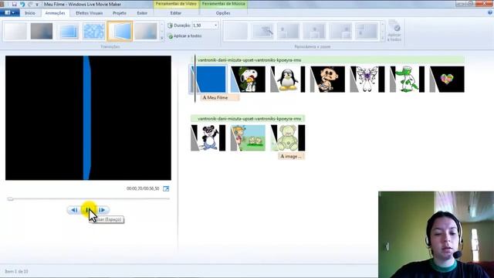Screen dimensions: 494x278
Task: Select the blue title clip in storyboard
Action: pyautogui.click(x=208, y=79)
